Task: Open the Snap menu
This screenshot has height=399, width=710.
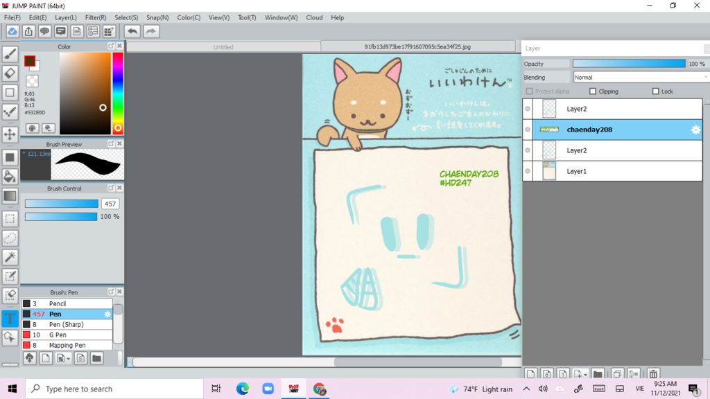Action: point(157,17)
